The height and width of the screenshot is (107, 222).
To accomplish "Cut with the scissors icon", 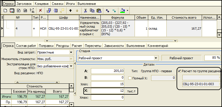I will (85, 11).
